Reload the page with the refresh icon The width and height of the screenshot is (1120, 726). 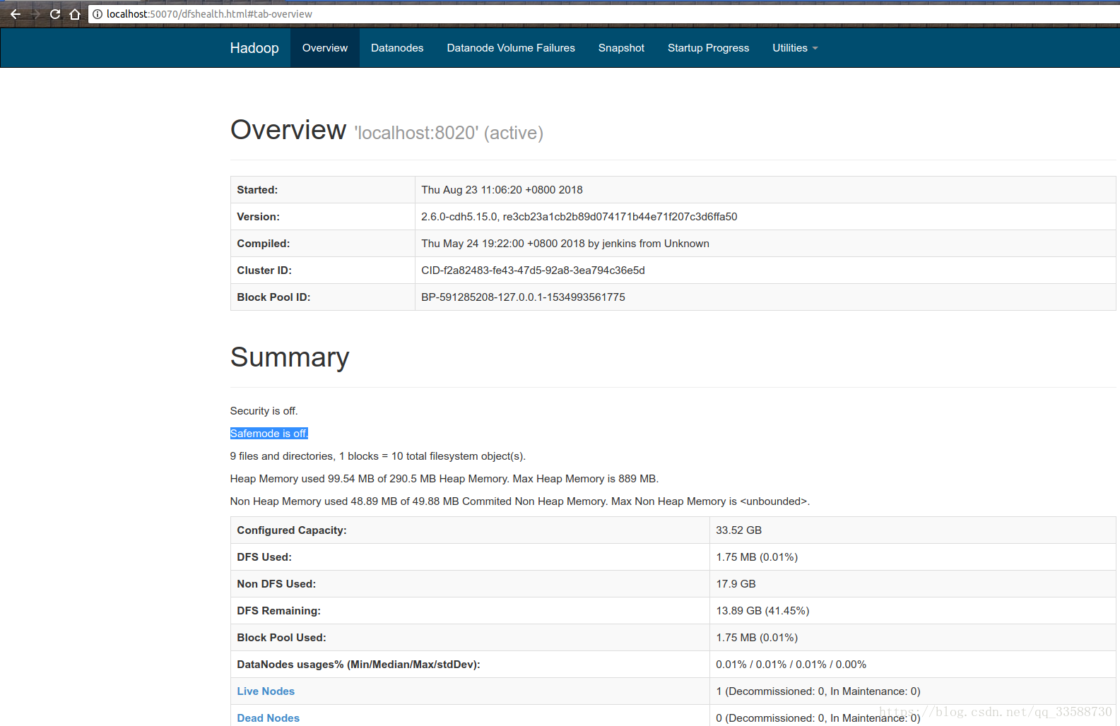click(55, 14)
